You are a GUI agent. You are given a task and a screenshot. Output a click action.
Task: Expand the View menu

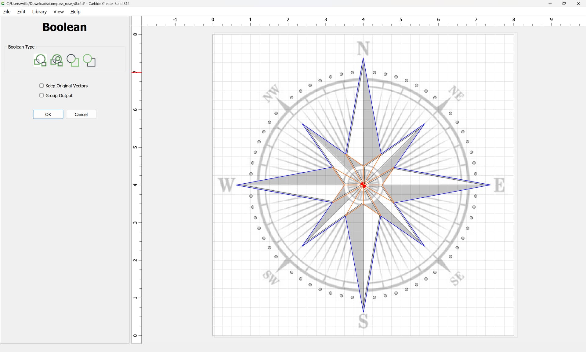click(58, 12)
